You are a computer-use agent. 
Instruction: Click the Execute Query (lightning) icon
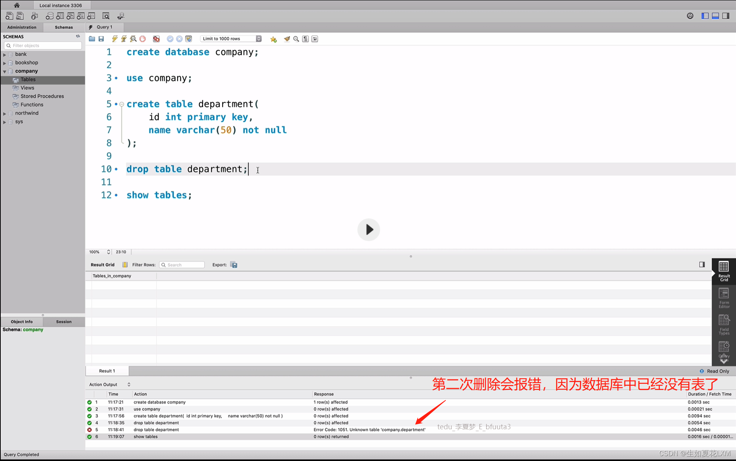[113, 38]
